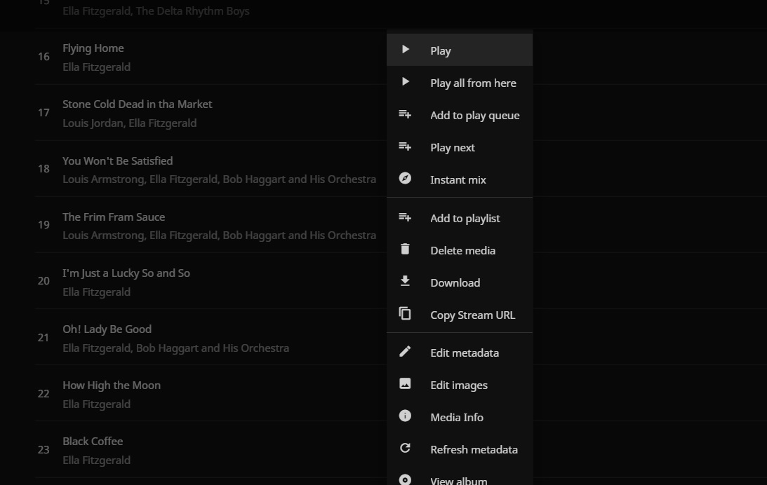Screen dimensions: 767x485
Task: Click the Play triangle icon
Action: [x=405, y=49]
